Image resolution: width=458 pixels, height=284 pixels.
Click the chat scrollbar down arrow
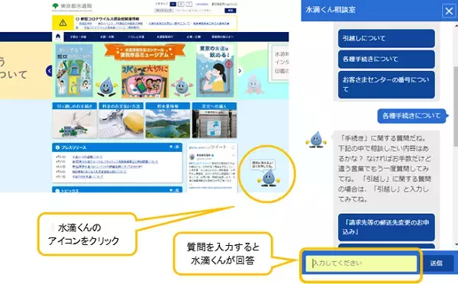[456, 244]
